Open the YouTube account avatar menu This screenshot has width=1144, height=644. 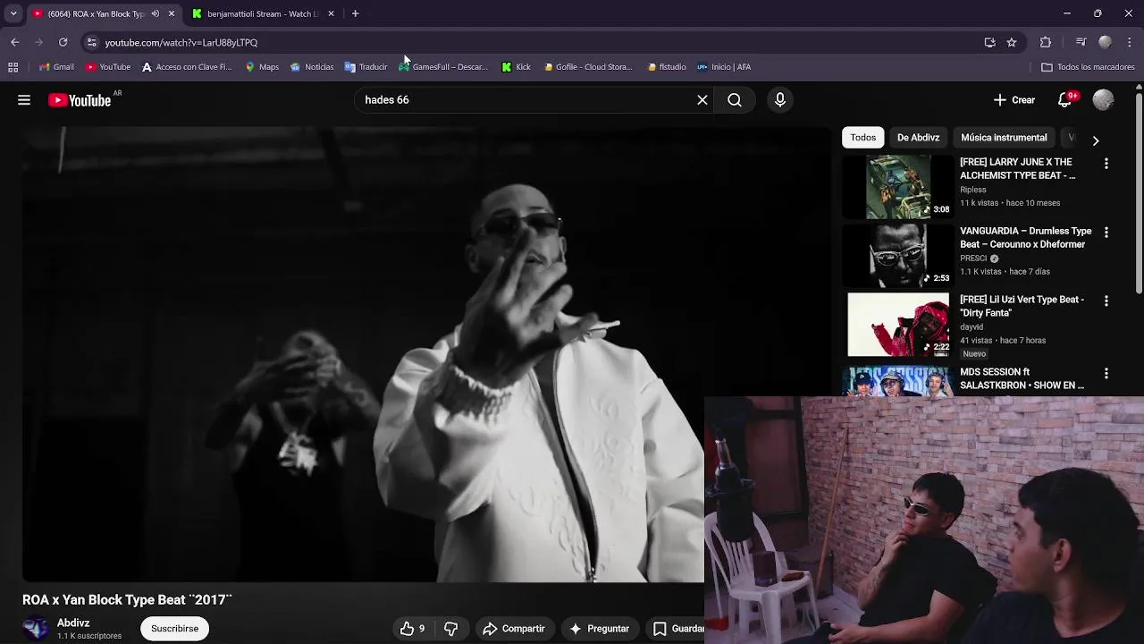[1104, 100]
